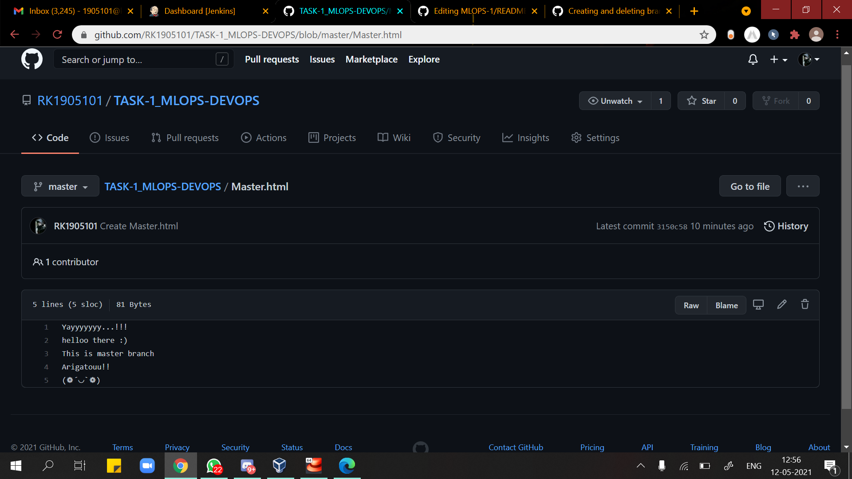Open commit 3150c58 link
Image resolution: width=852 pixels, height=479 pixels.
point(672,227)
